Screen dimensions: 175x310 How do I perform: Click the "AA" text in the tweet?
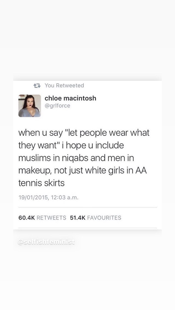(x=141, y=170)
